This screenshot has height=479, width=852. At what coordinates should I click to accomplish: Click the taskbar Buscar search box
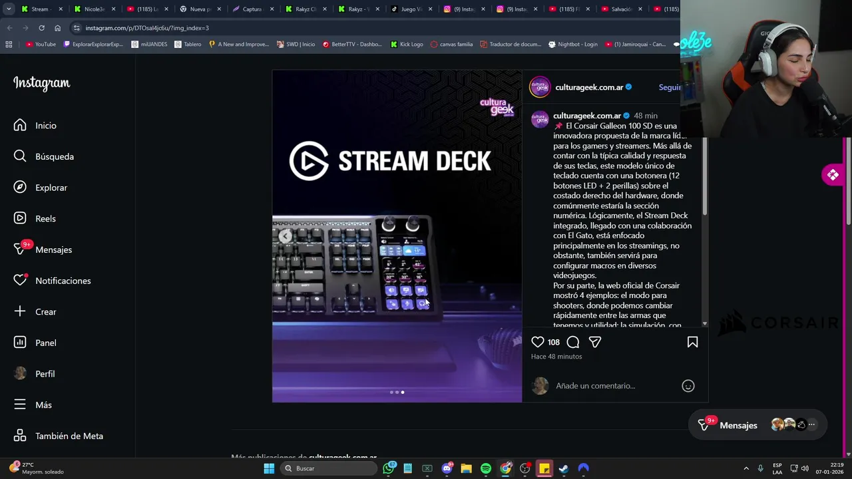click(329, 468)
